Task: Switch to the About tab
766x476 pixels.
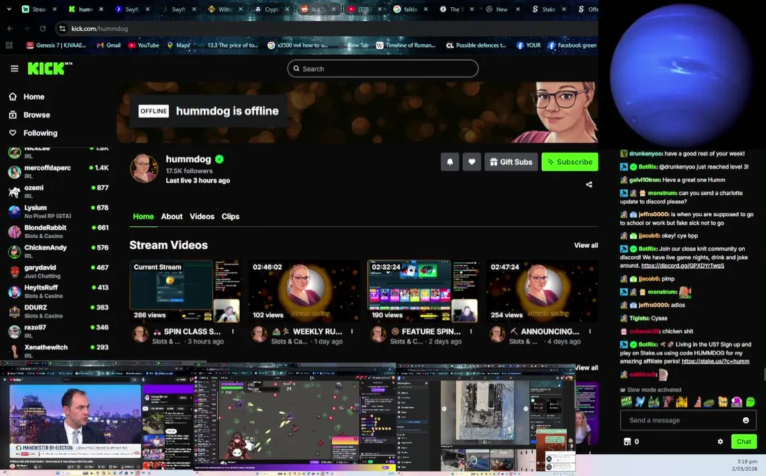Action: [x=172, y=217]
